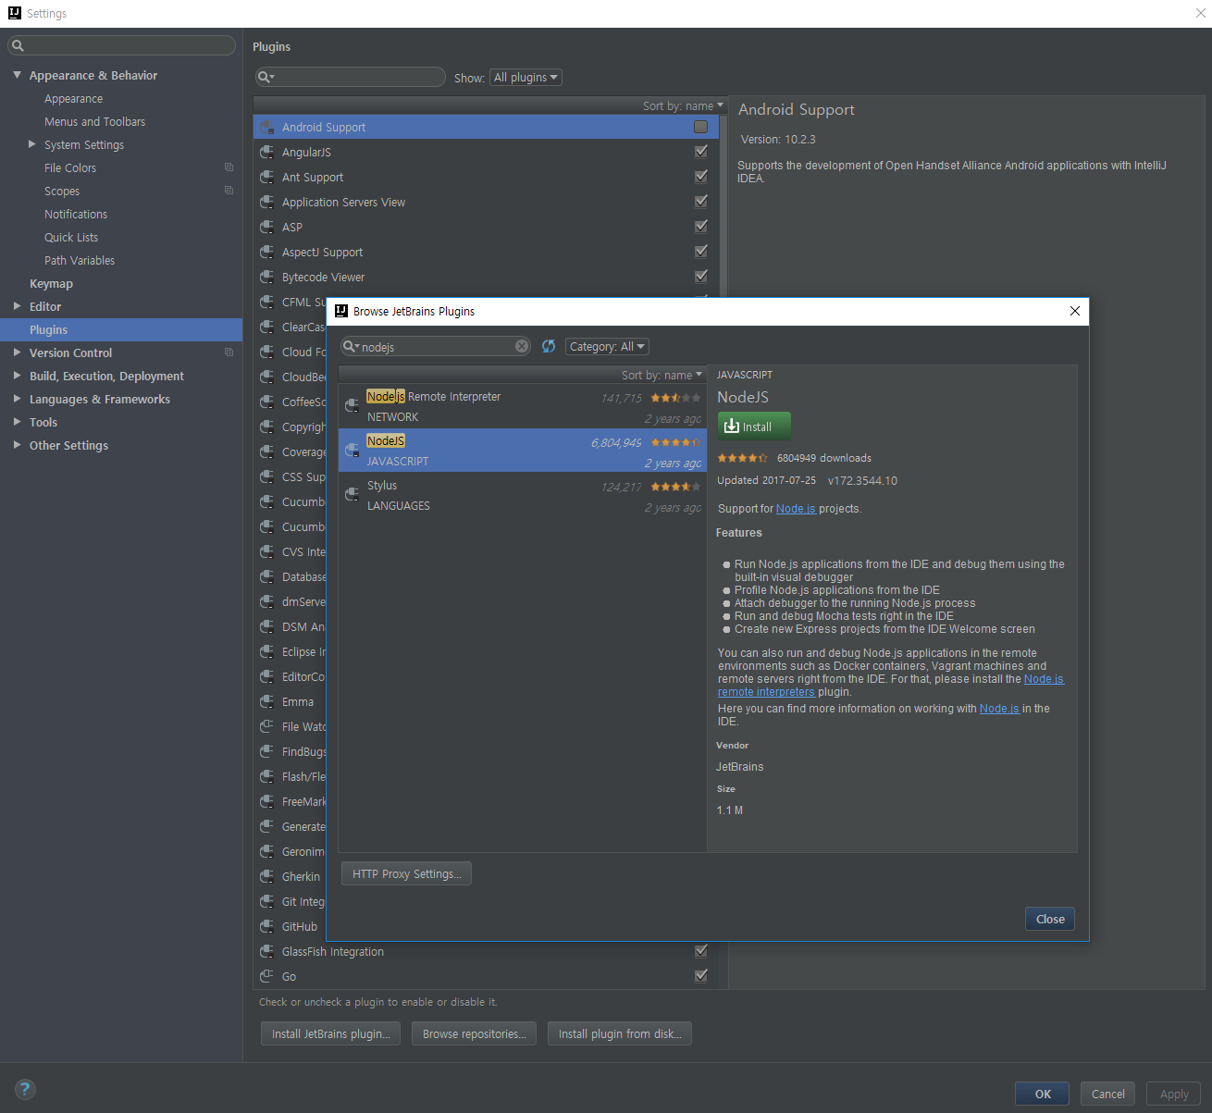1212x1113 pixels.
Task: Open Path Variables settings page
Action: coord(80,260)
